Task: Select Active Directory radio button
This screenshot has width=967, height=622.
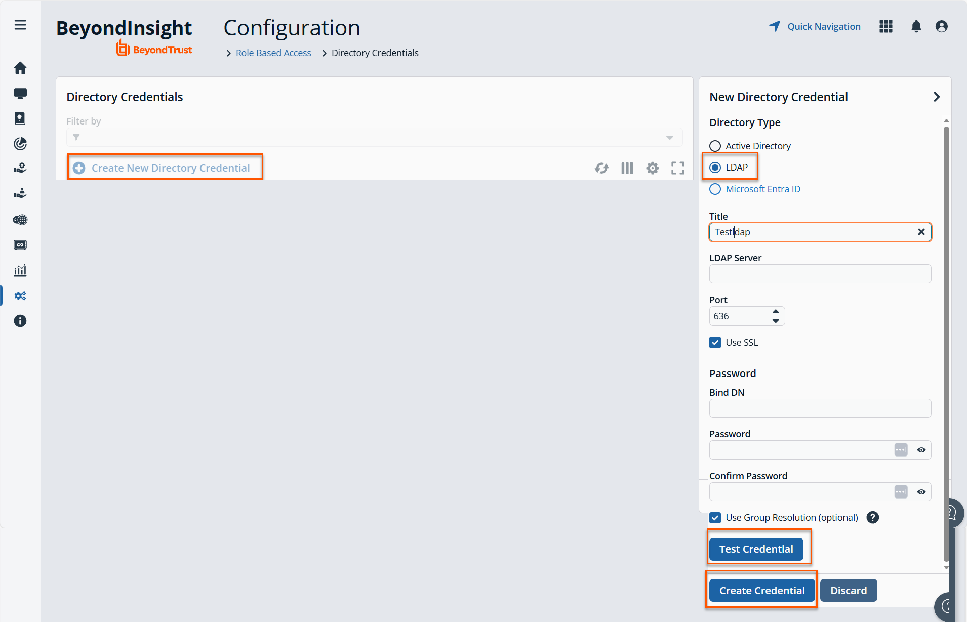Action: [715, 146]
